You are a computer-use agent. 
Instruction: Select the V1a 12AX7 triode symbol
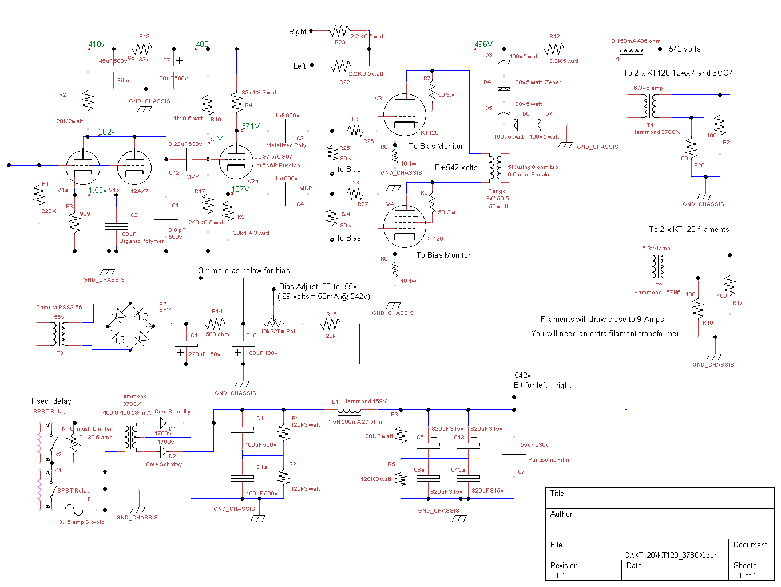[83, 168]
